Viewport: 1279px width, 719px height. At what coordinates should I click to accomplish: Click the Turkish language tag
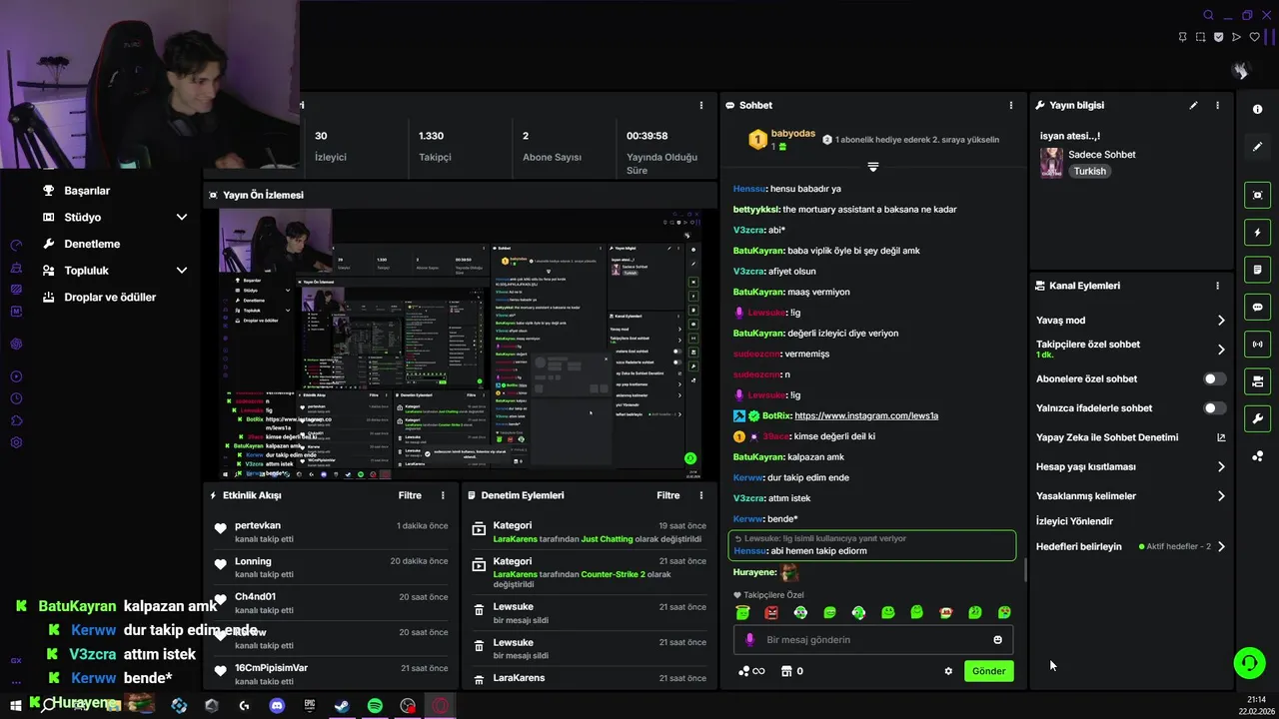pos(1089,171)
